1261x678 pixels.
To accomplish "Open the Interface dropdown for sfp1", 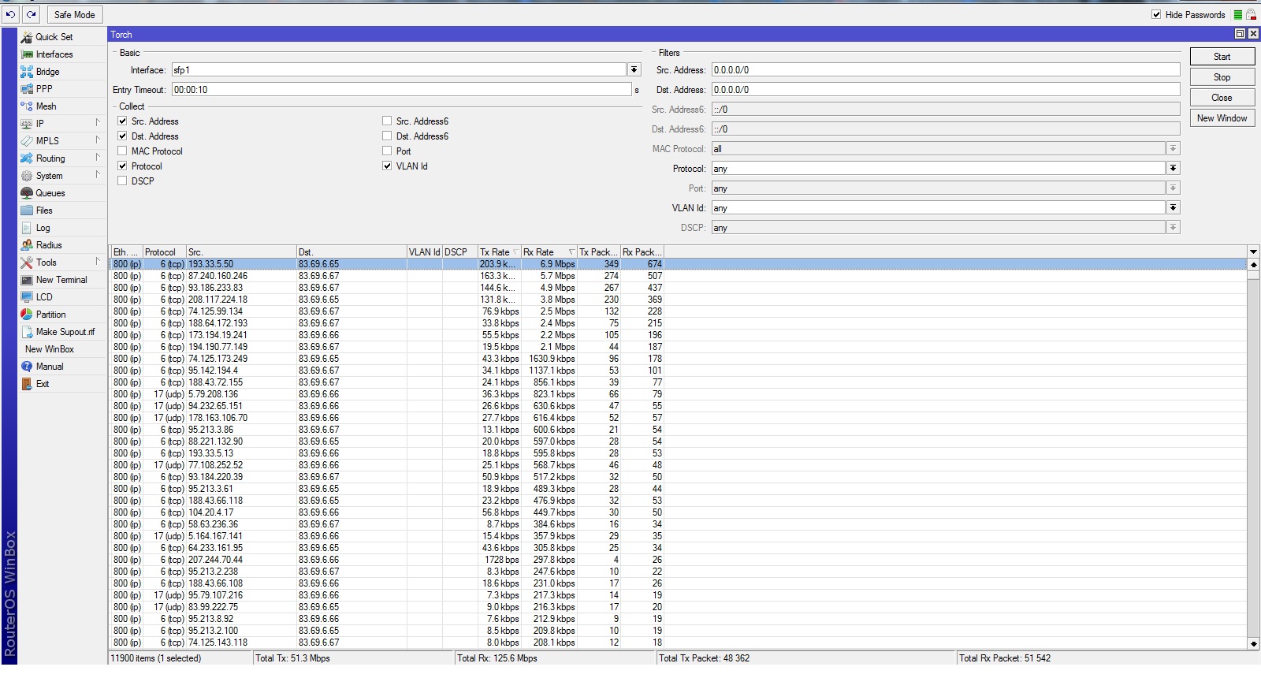I will (x=634, y=70).
